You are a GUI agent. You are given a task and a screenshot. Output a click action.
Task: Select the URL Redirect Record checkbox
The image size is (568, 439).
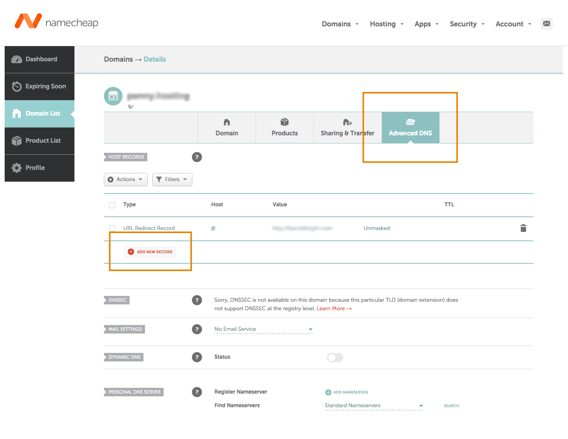tap(112, 228)
